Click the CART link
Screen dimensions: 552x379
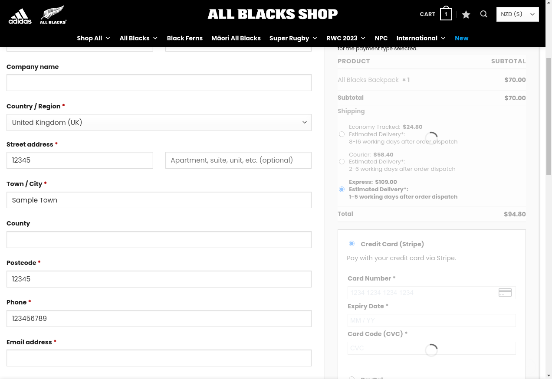(x=427, y=14)
